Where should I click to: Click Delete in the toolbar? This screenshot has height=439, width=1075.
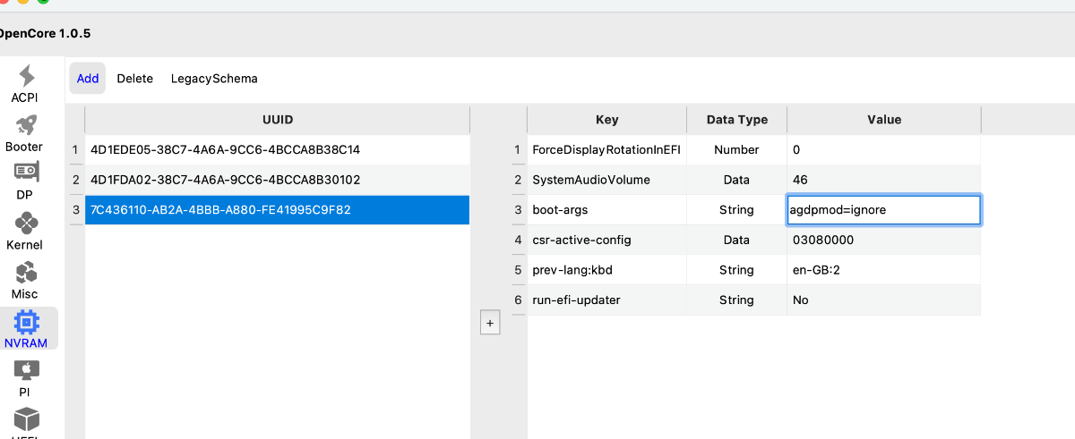tap(135, 79)
